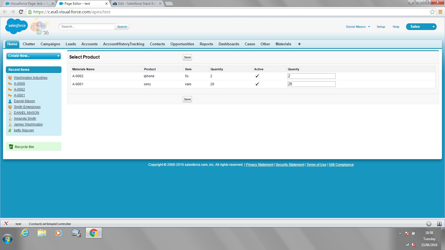This screenshot has height=250, width=445.
Task: Expand the Create New dropdown
Action: pos(34,56)
